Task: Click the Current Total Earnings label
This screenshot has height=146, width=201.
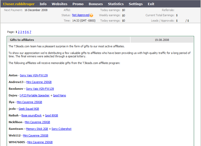Action: 160,15
